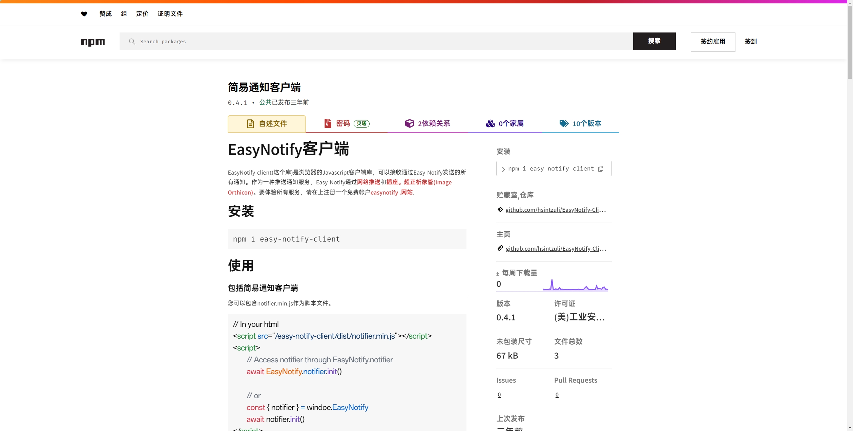Click the tags icon on versions tab
The height and width of the screenshot is (431, 853).
(564, 123)
